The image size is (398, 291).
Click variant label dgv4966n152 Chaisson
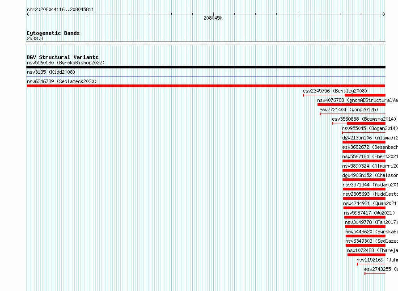pyautogui.click(x=370, y=175)
